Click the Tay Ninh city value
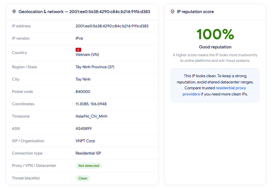The image size is (272, 190). [x=83, y=79]
